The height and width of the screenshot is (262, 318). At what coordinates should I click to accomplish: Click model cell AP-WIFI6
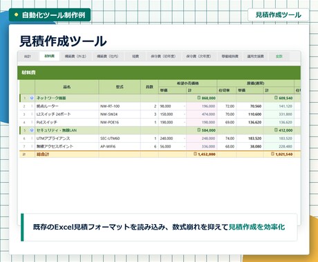coord(120,146)
